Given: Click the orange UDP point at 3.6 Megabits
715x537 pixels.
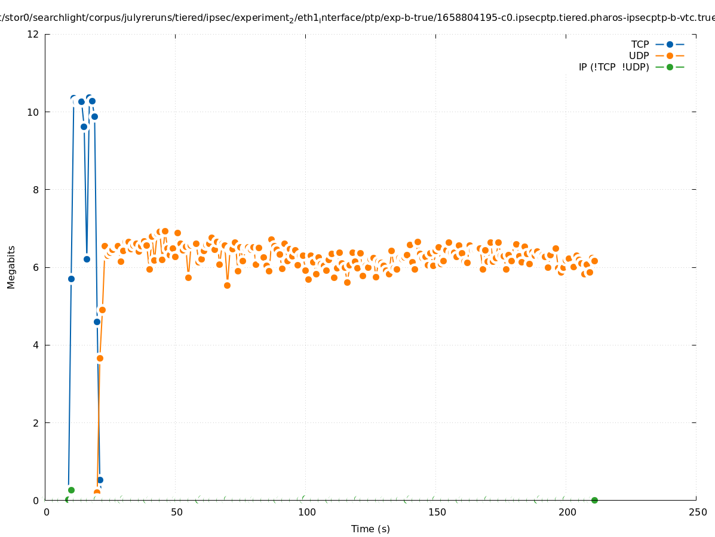Looking at the screenshot, I should click(100, 358).
